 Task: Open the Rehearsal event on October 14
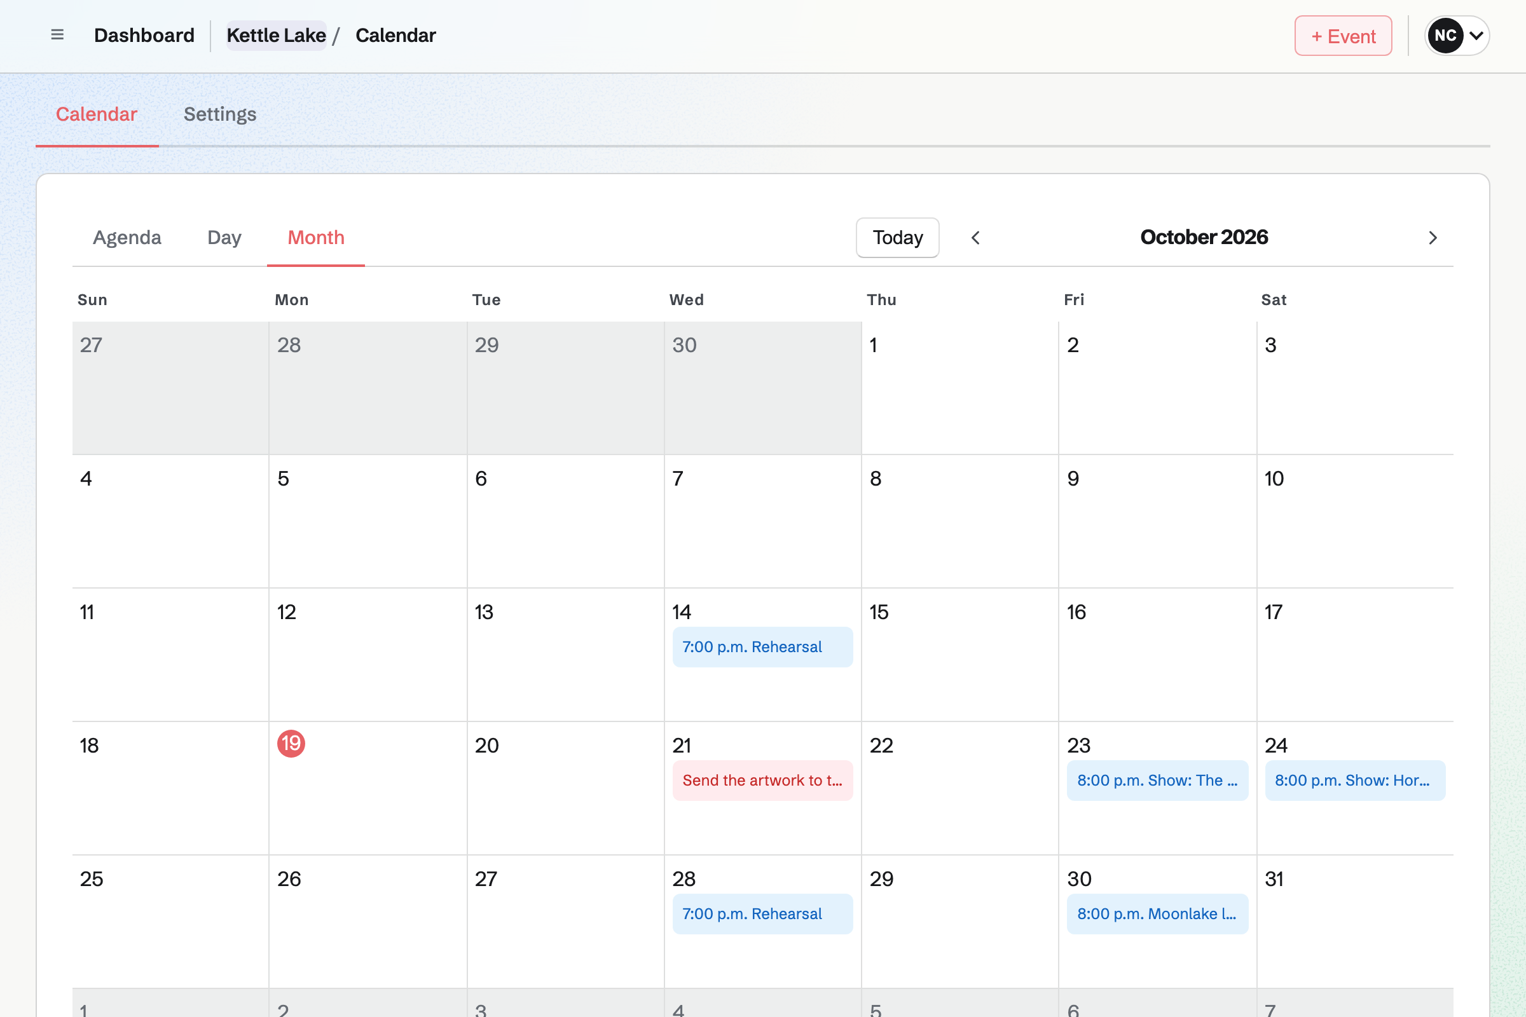pyautogui.click(x=762, y=646)
